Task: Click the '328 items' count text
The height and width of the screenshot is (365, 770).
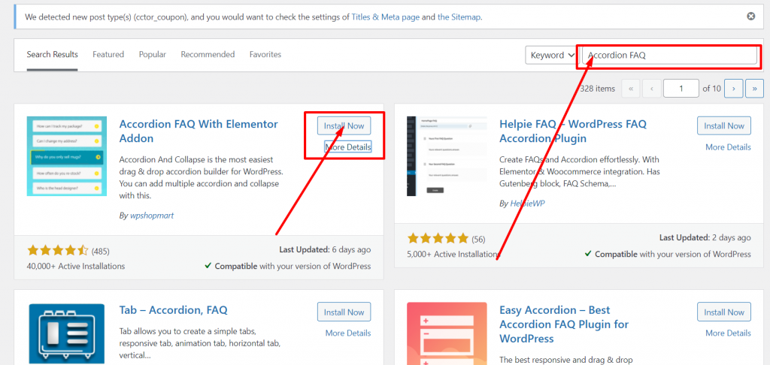Action: point(598,89)
